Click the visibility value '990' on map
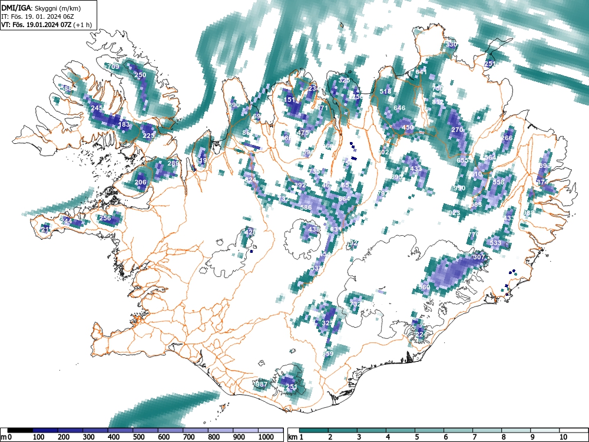The width and height of the screenshot is (589, 442). pos(459,188)
